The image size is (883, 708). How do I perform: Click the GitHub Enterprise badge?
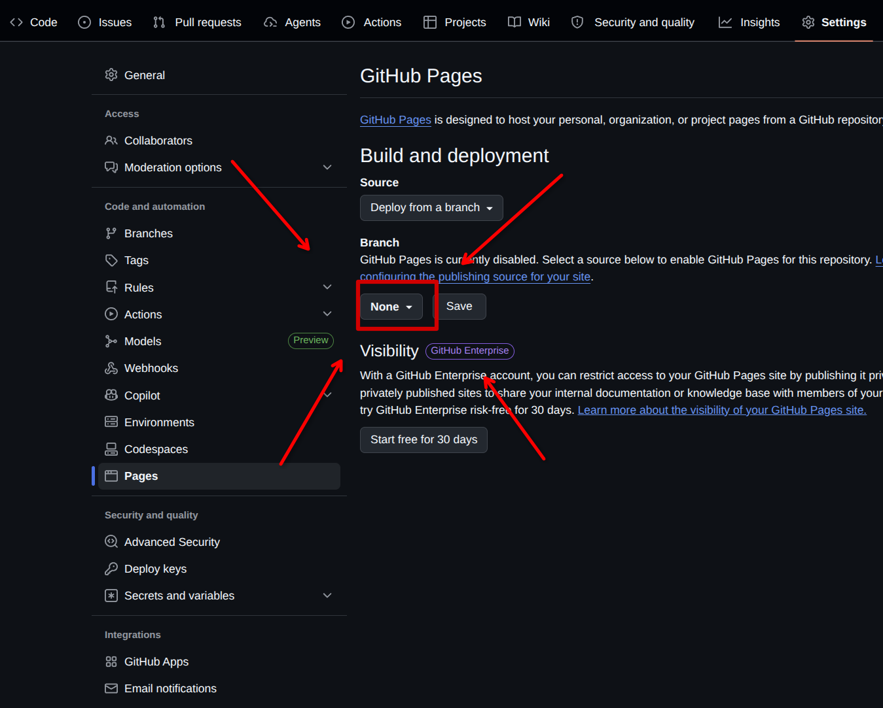click(470, 351)
